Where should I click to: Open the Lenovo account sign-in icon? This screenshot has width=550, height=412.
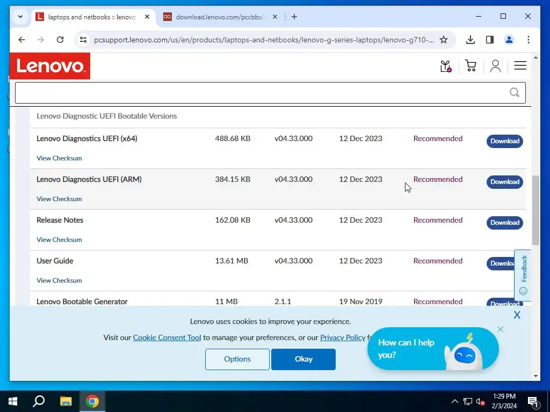[x=495, y=66]
